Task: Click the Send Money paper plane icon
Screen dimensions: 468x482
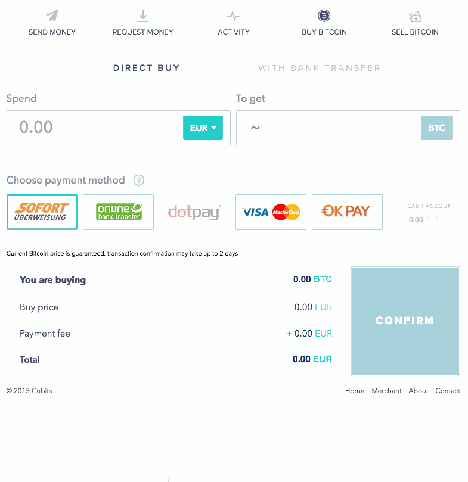Action: (52, 16)
